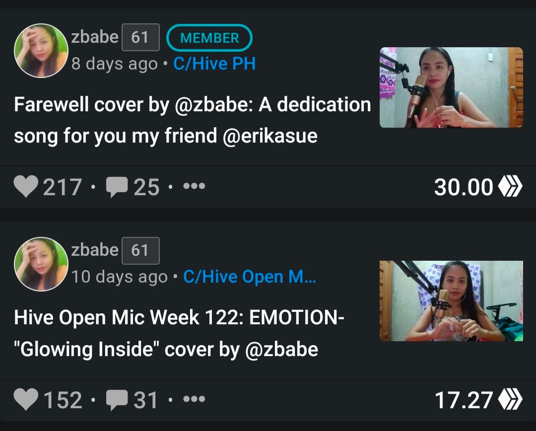Go to the C/Hive PH community
The width and height of the screenshot is (536, 431).
point(214,64)
